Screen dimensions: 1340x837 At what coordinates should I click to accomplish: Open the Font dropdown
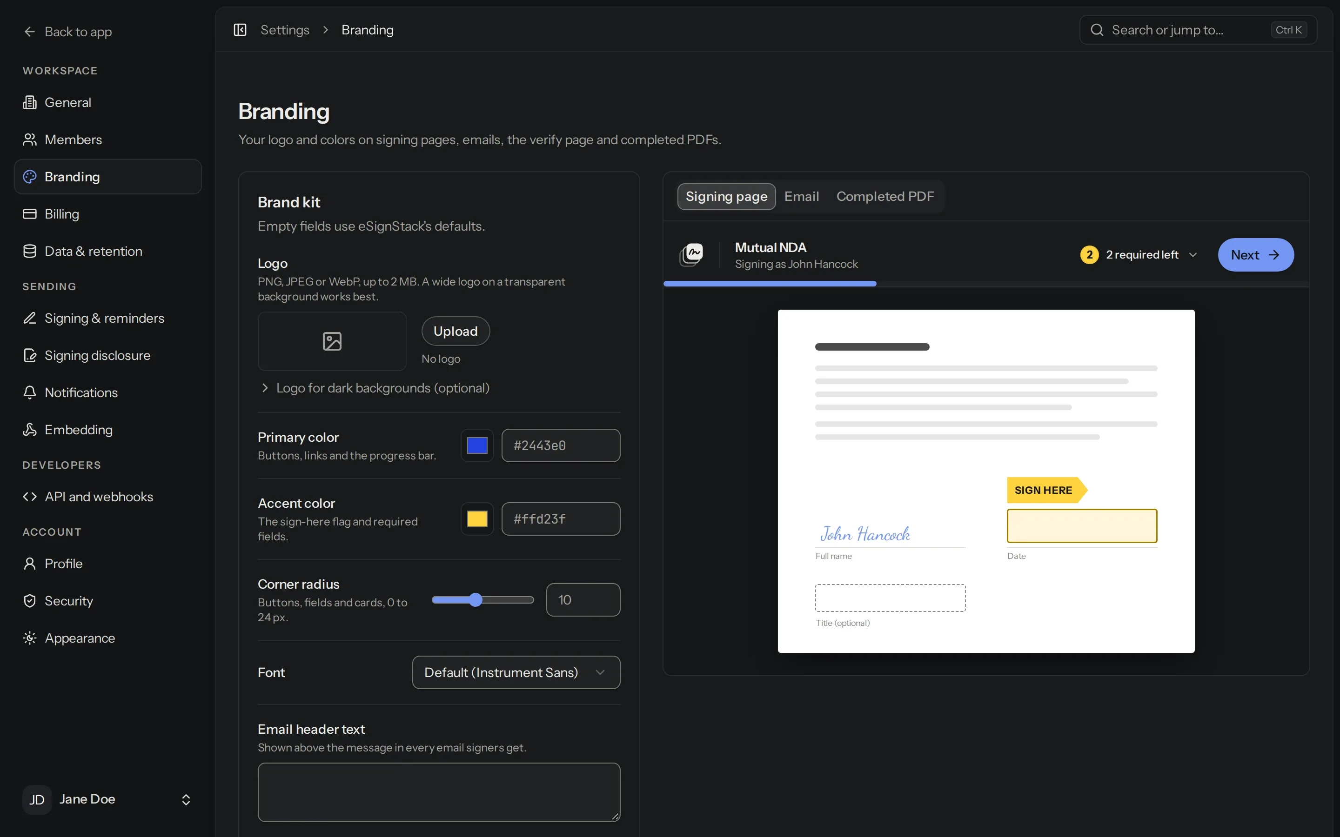(x=516, y=672)
